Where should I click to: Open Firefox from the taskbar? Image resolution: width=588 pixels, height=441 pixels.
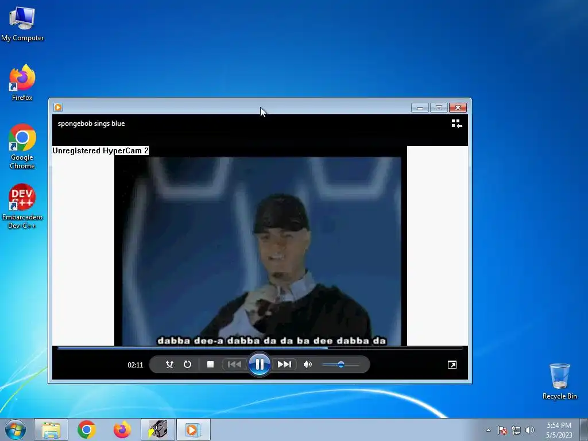(122, 430)
